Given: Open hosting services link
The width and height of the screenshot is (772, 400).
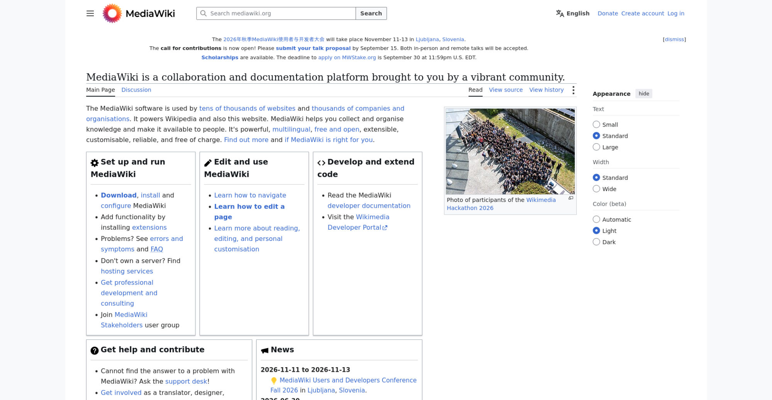Looking at the screenshot, I should click(127, 271).
